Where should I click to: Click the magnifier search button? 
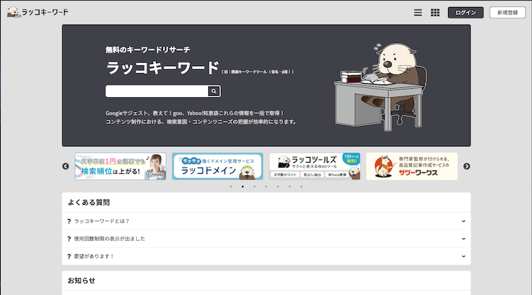[214, 91]
